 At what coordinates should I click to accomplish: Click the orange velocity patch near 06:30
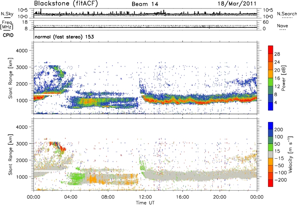[x=93, y=178]
